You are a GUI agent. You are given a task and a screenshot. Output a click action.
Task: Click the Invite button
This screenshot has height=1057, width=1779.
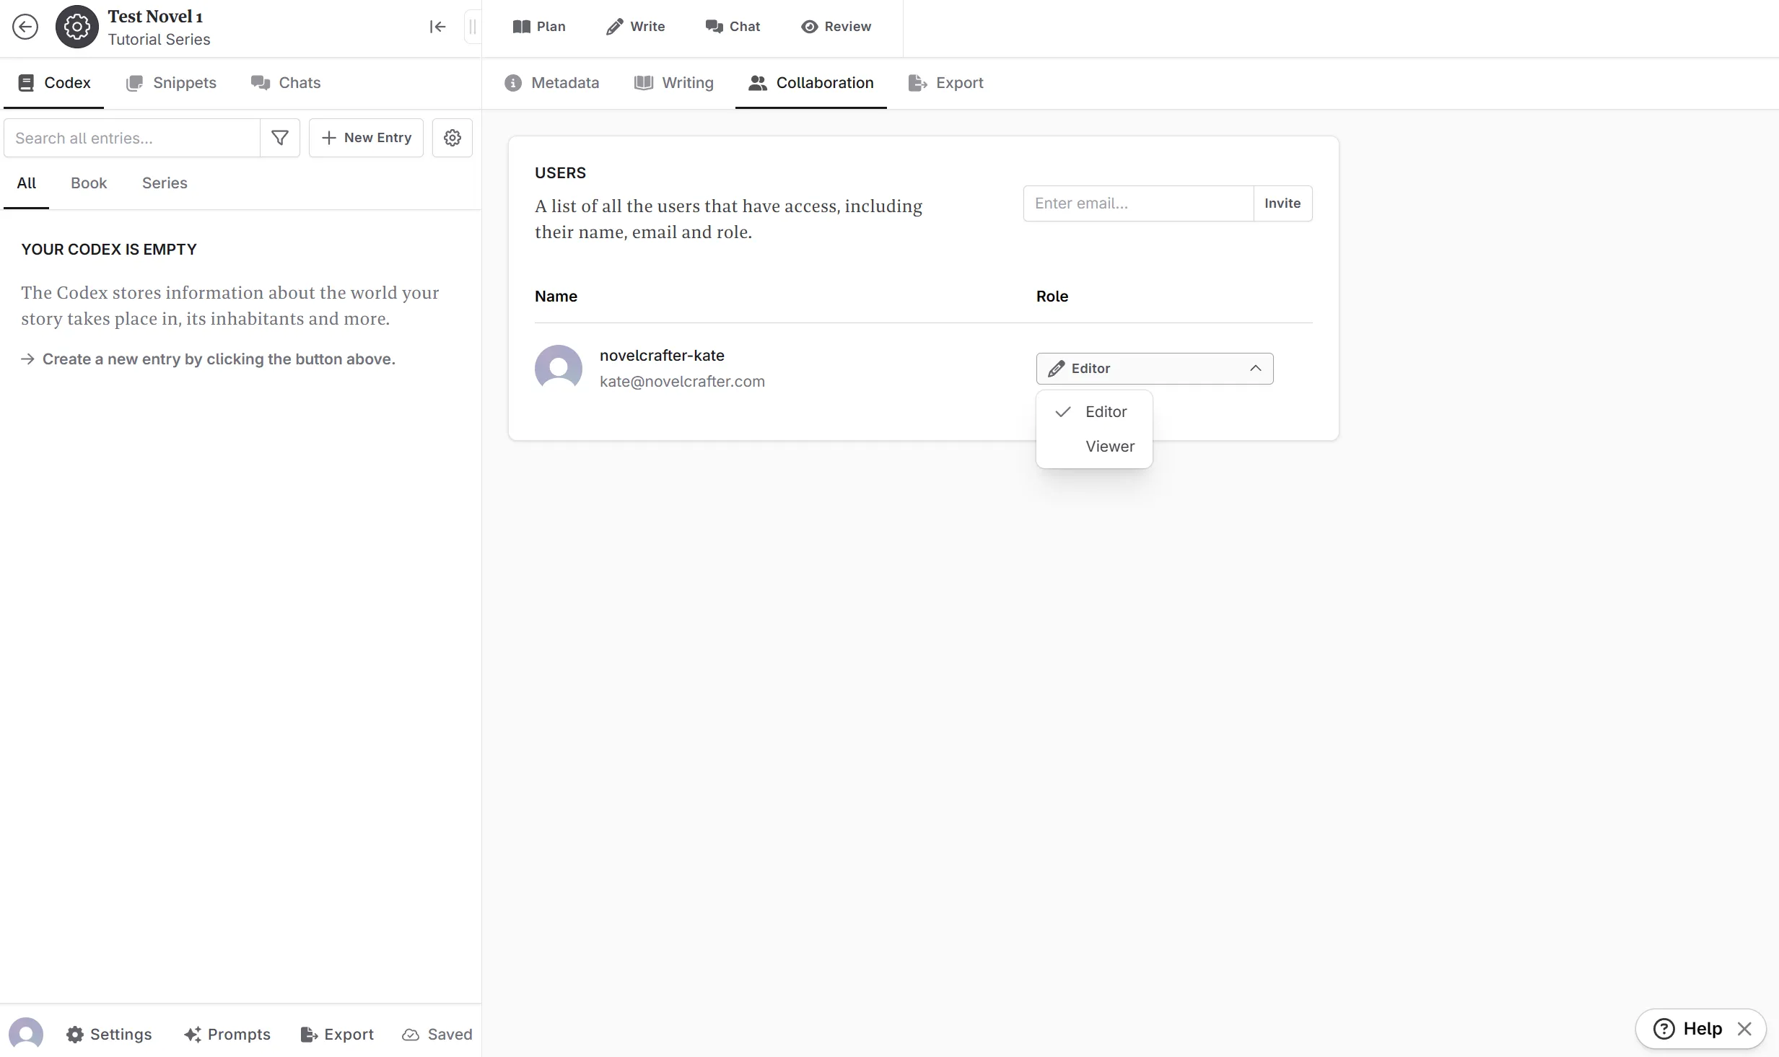1283,203
